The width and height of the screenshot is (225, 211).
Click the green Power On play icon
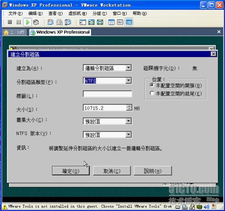coord(27,22)
